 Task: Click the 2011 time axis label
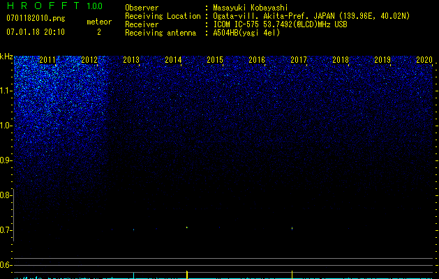tap(47, 59)
